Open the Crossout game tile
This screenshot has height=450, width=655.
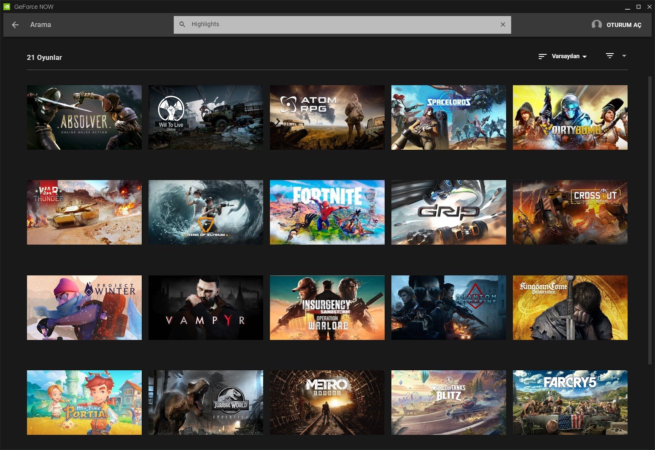coord(570,213)
